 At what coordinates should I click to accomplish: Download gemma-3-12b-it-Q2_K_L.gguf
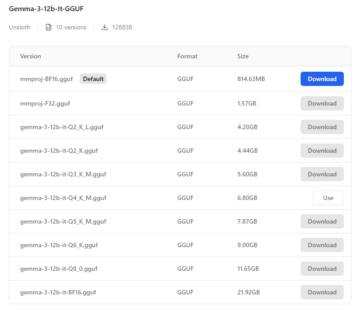pyautogui.click(x=322, y=127)
